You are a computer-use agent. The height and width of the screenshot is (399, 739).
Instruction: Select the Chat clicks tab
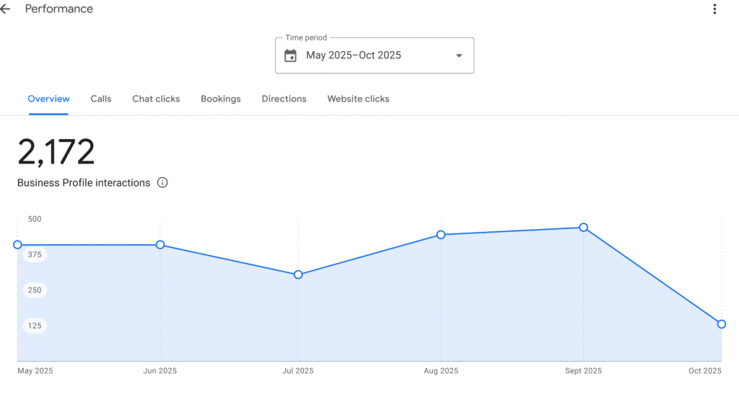click(156, 99)
